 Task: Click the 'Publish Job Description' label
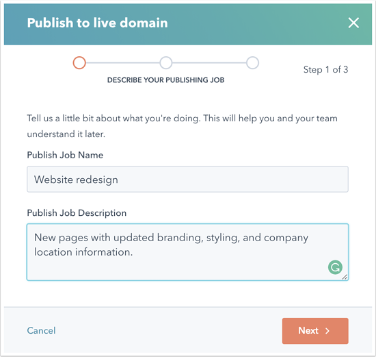77,213
